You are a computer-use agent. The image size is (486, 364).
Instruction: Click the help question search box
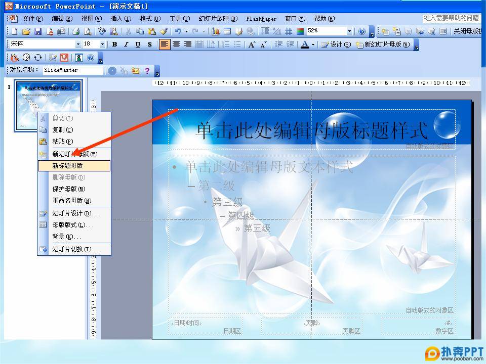click(x=452, y=18)
